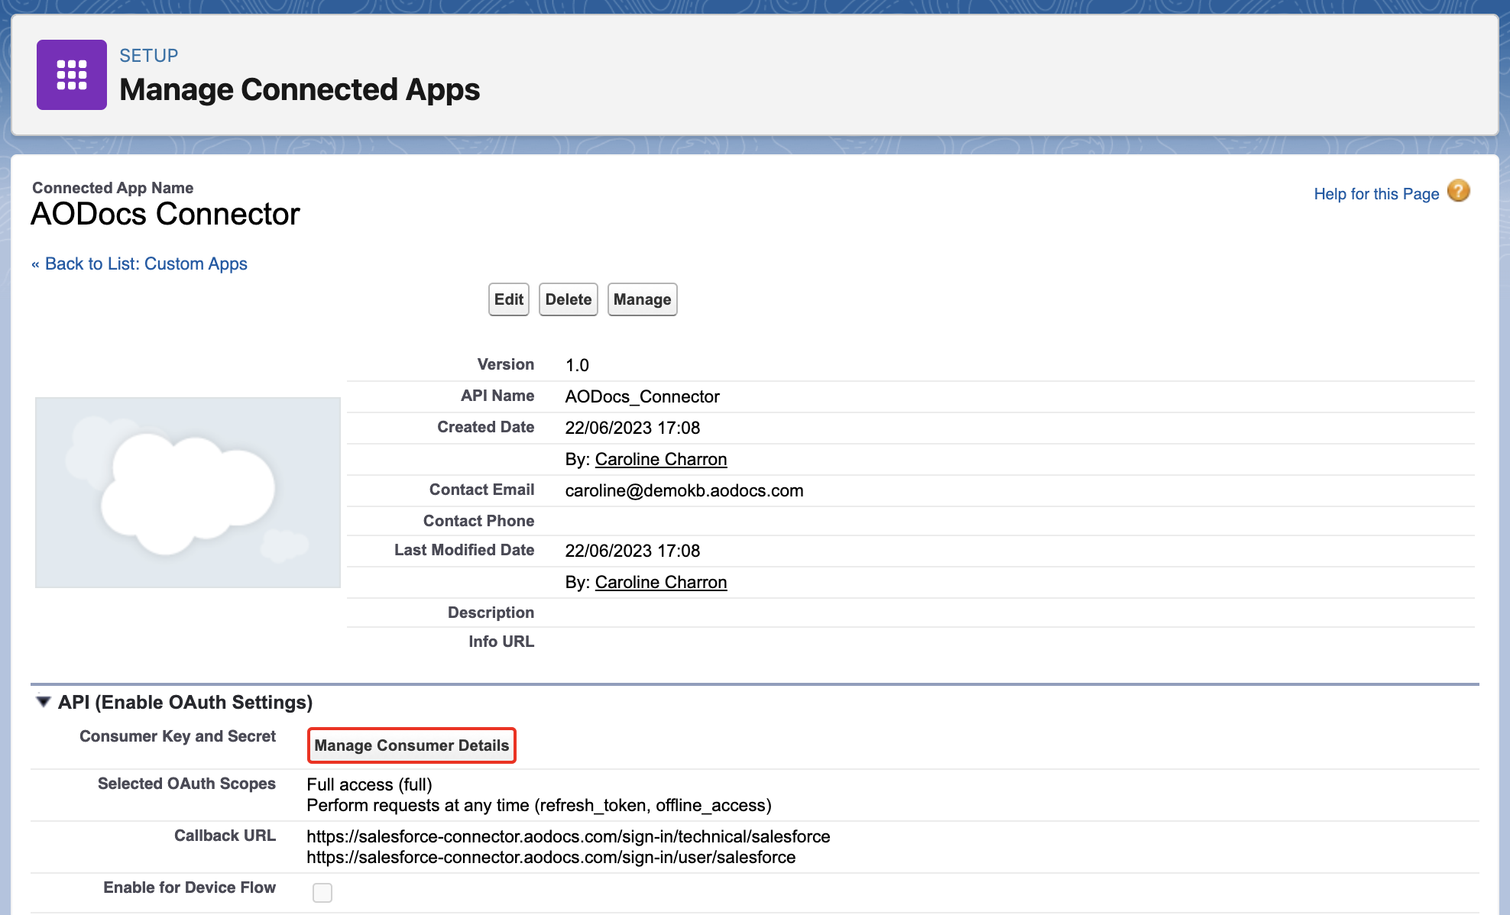Collapse the API (Enable OAuth Settings) section

coord(44,701)
